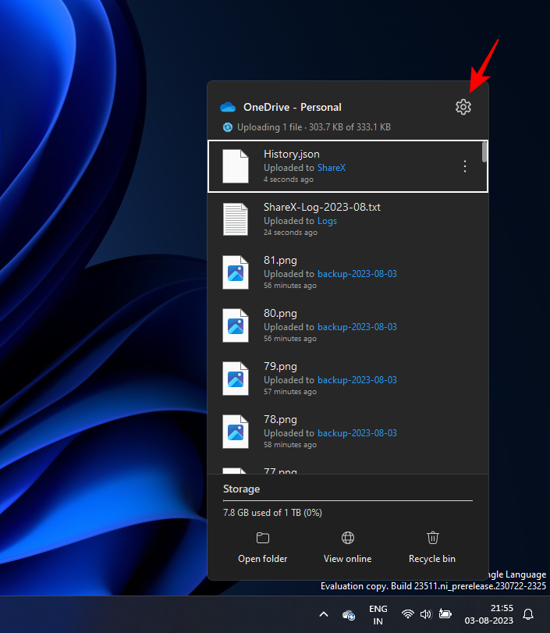Open more options for History.json
The image size is (550, 633).
pyautogui.click(x=465, y=166)
